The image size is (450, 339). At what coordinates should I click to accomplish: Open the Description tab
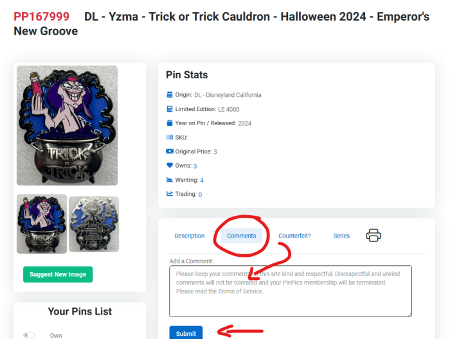189,236
